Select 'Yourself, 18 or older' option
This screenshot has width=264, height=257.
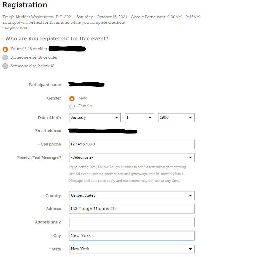click(x=5, y=49)
